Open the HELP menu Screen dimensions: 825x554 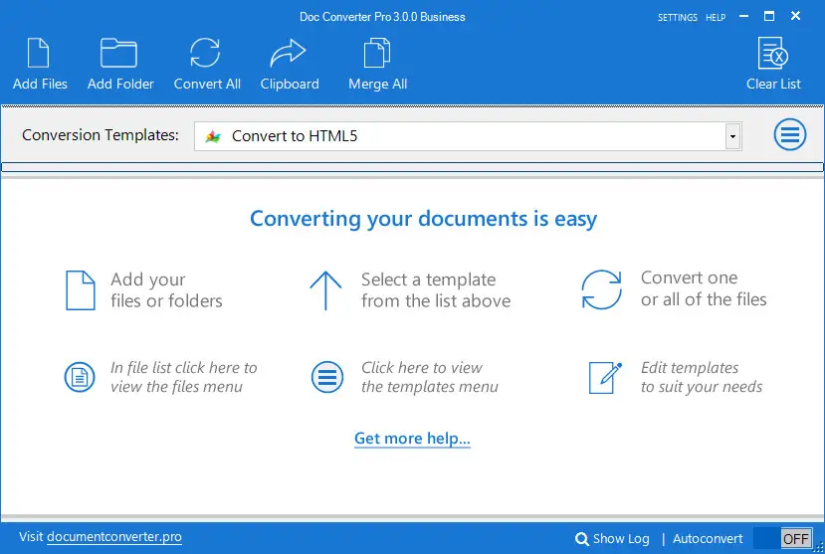tap(716, 18)
